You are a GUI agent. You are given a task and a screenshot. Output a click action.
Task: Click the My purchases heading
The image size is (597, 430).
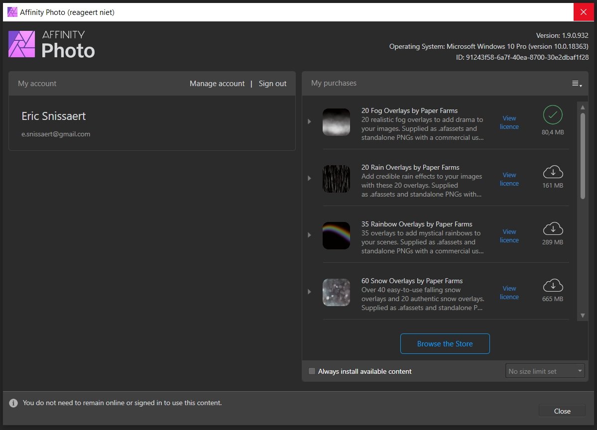(334, 83)
